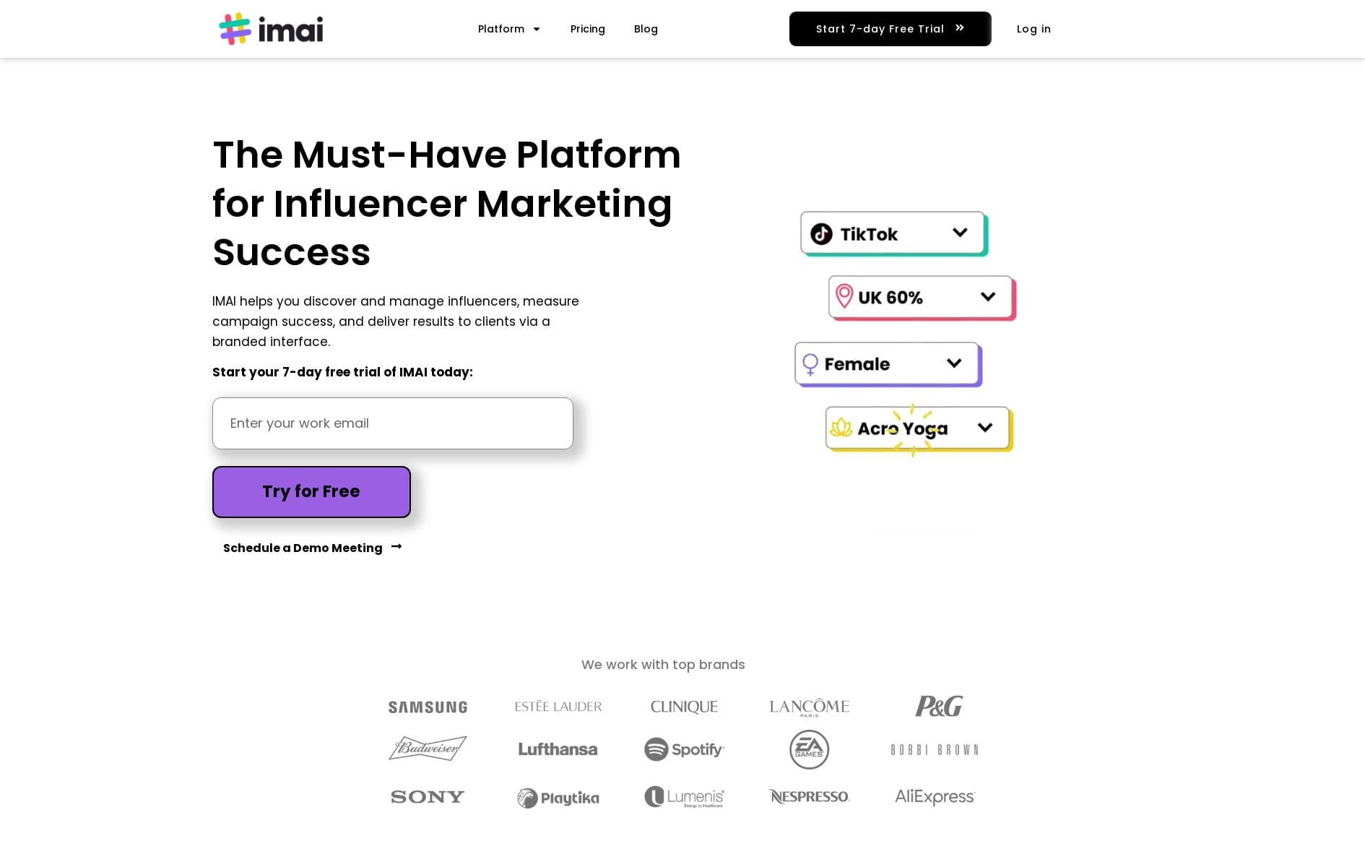Screen dimensions: 1365x867
Task: Open the Log in link
Action: (1033, 29)
